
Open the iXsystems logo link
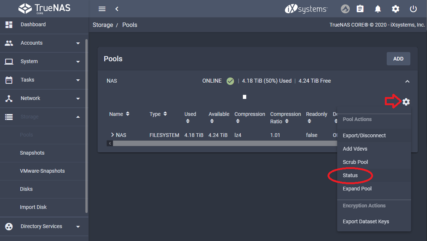coord(306,9)
